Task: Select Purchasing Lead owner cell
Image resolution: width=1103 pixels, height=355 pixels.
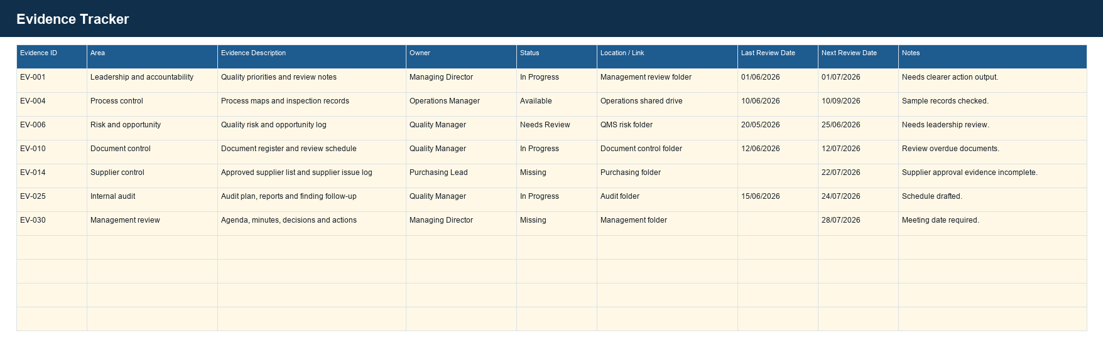Action: tap(461, 176)
